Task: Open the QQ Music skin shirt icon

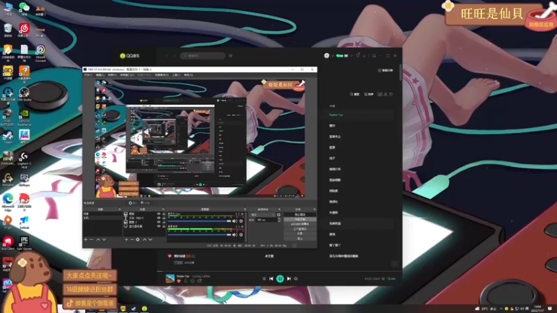Action: point(358,56)
